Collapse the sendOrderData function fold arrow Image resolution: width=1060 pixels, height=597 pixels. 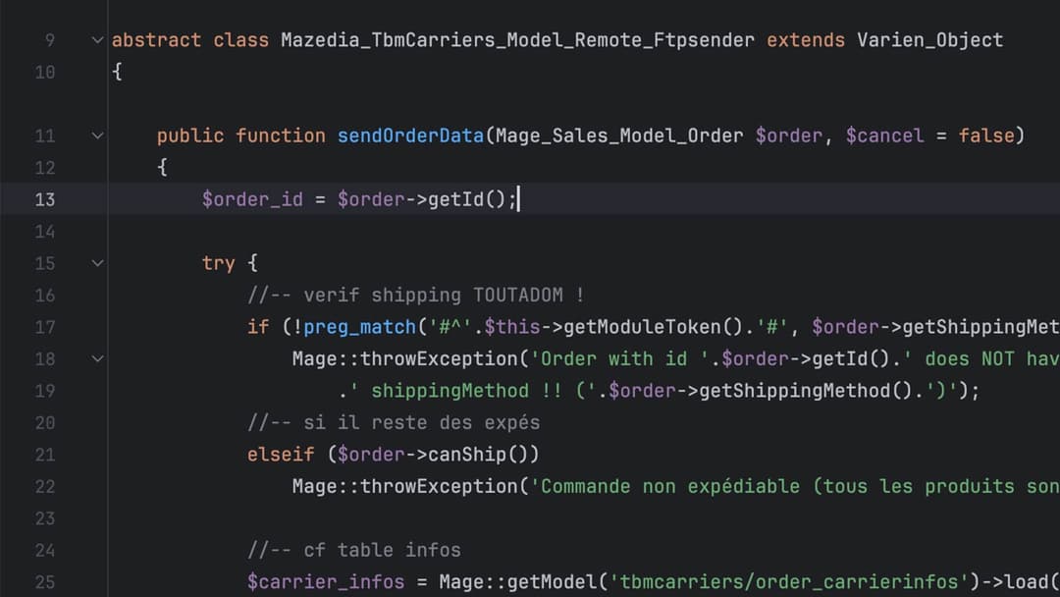(x=97, y=136)
